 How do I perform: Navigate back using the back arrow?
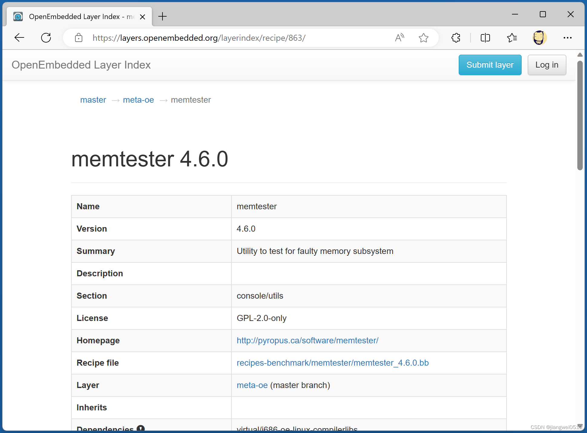19,37
